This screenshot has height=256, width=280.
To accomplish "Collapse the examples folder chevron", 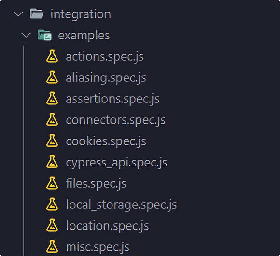I will tap(26, 35).
